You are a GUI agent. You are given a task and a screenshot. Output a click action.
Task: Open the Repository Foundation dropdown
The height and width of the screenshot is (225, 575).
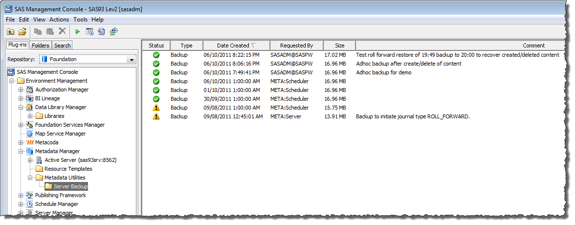(x=131, y=60)
